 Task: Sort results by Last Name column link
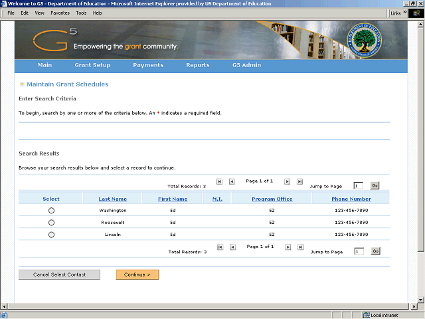pos(112,199)
